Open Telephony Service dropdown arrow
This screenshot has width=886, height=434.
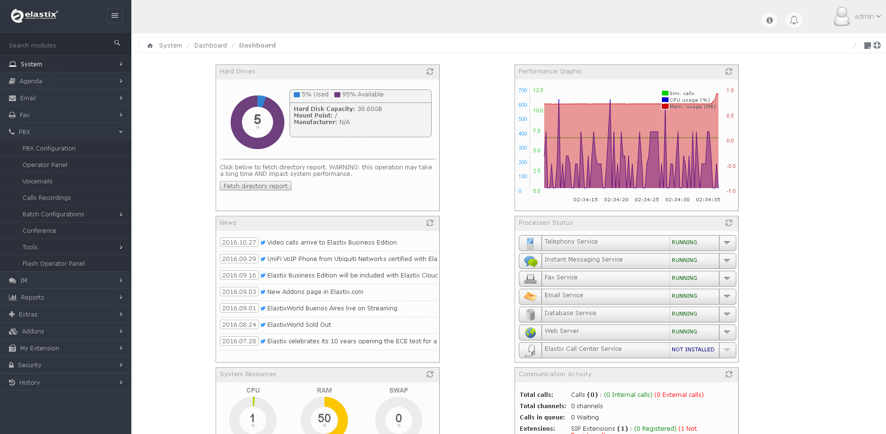click(727, 243)
